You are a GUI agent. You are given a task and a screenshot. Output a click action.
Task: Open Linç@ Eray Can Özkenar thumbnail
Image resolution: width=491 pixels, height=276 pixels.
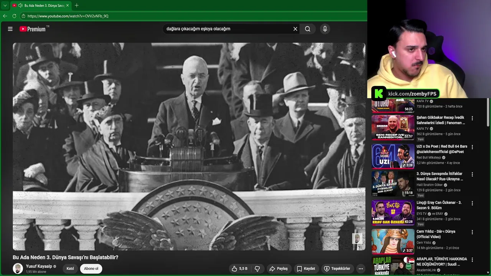pos(393,213)
